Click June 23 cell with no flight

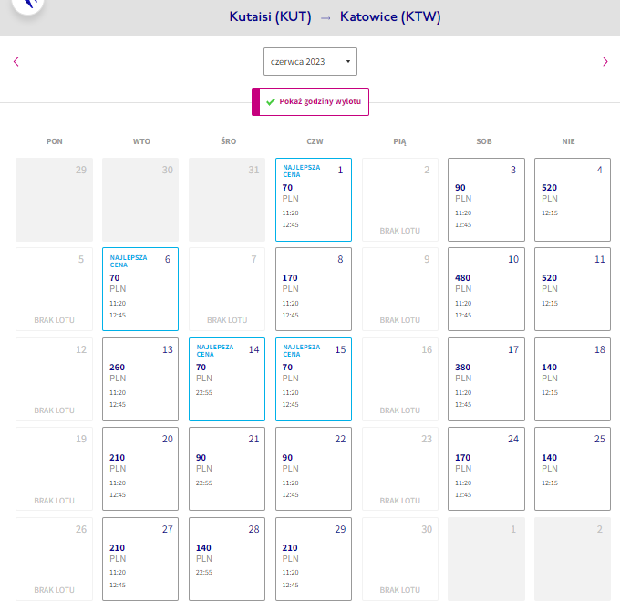pyautogui.click(x=400, y=469)
